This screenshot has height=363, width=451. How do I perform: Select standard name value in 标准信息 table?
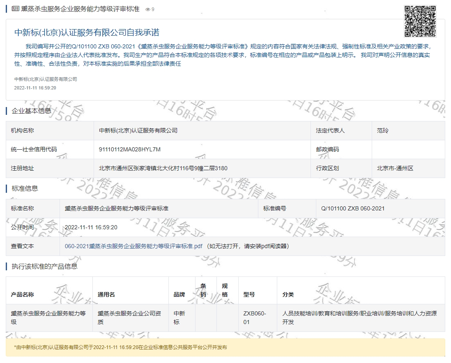click(117, 208)
